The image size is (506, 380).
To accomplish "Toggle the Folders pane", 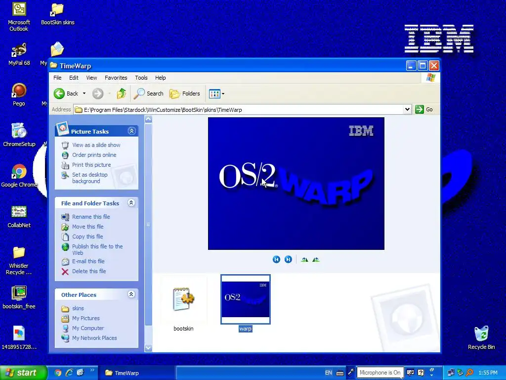I will point(185,94).
